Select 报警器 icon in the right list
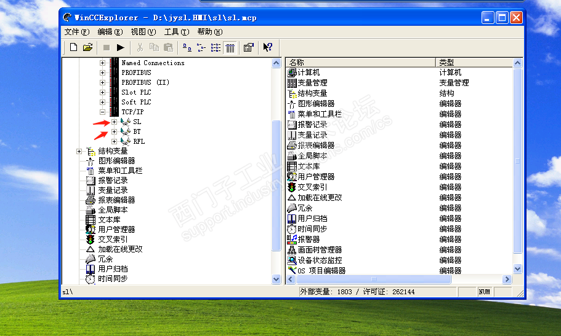The image size is (561, 336). pyautogui.click(x=292, y=239)
